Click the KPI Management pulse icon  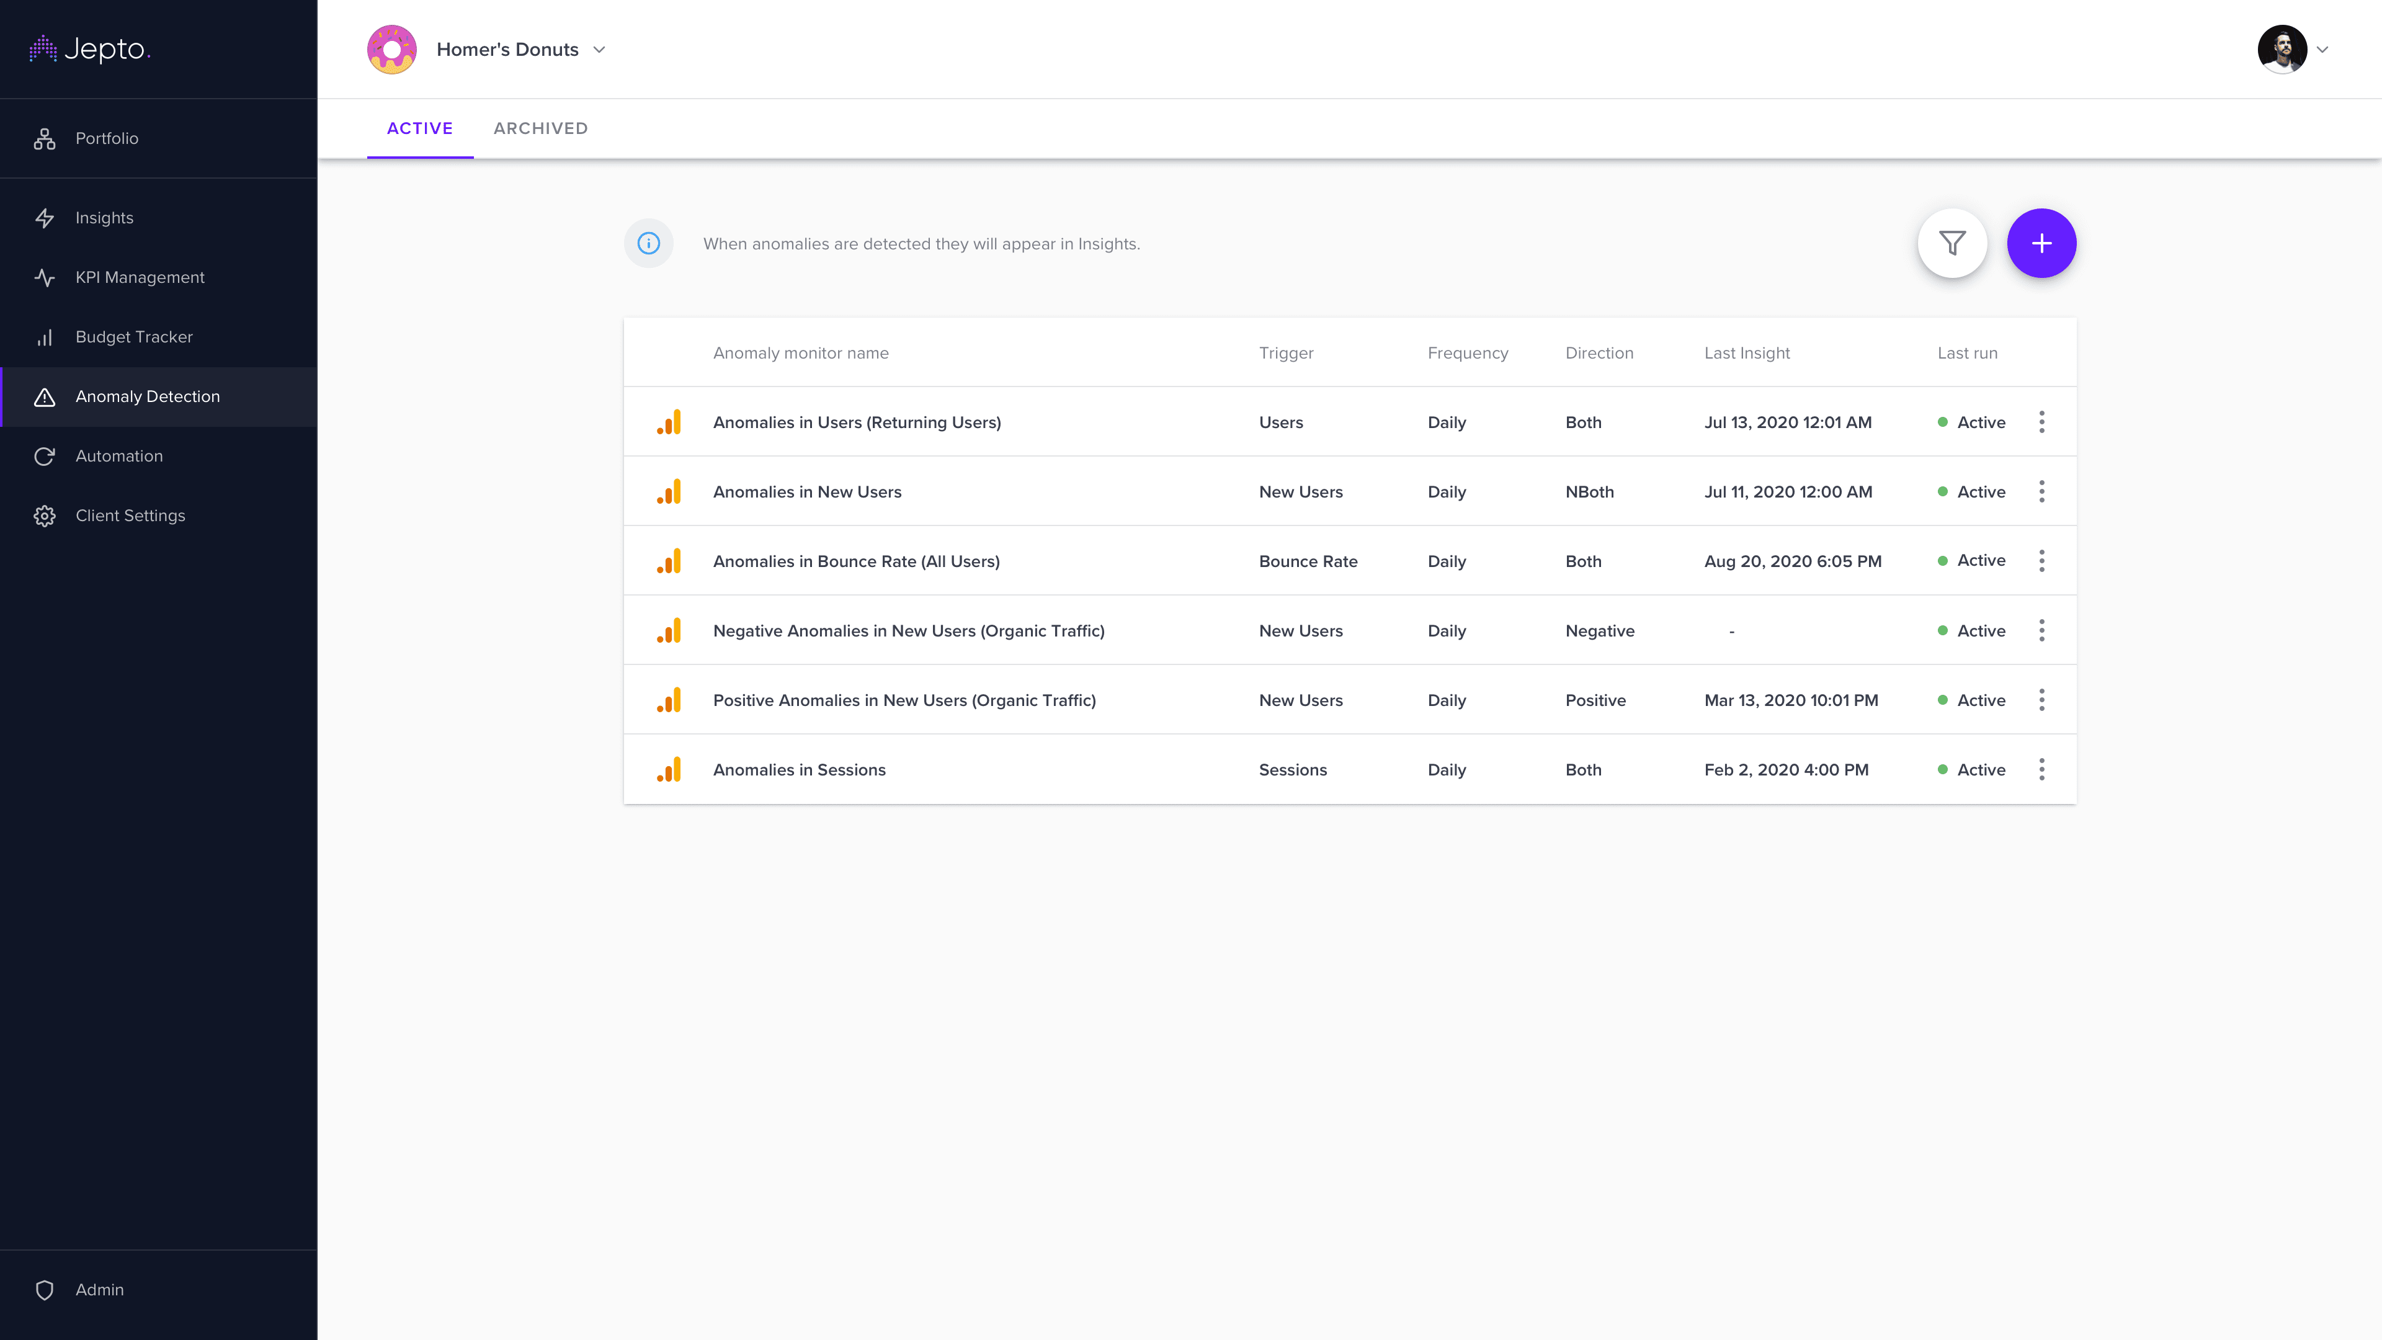click(x=45, y=277)
